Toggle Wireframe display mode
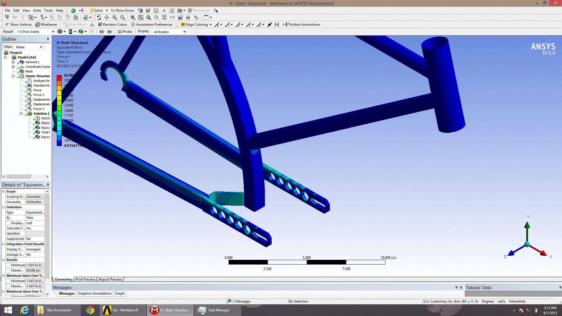 (x=46, y=25)
